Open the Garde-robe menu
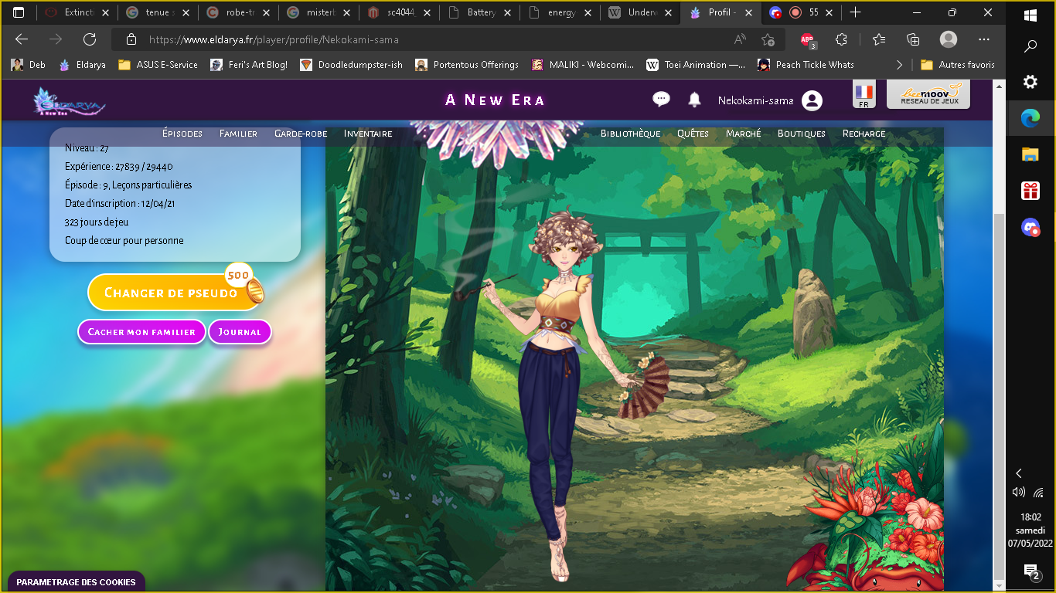This screenshot has width=1056, height=593. (301, 134)
